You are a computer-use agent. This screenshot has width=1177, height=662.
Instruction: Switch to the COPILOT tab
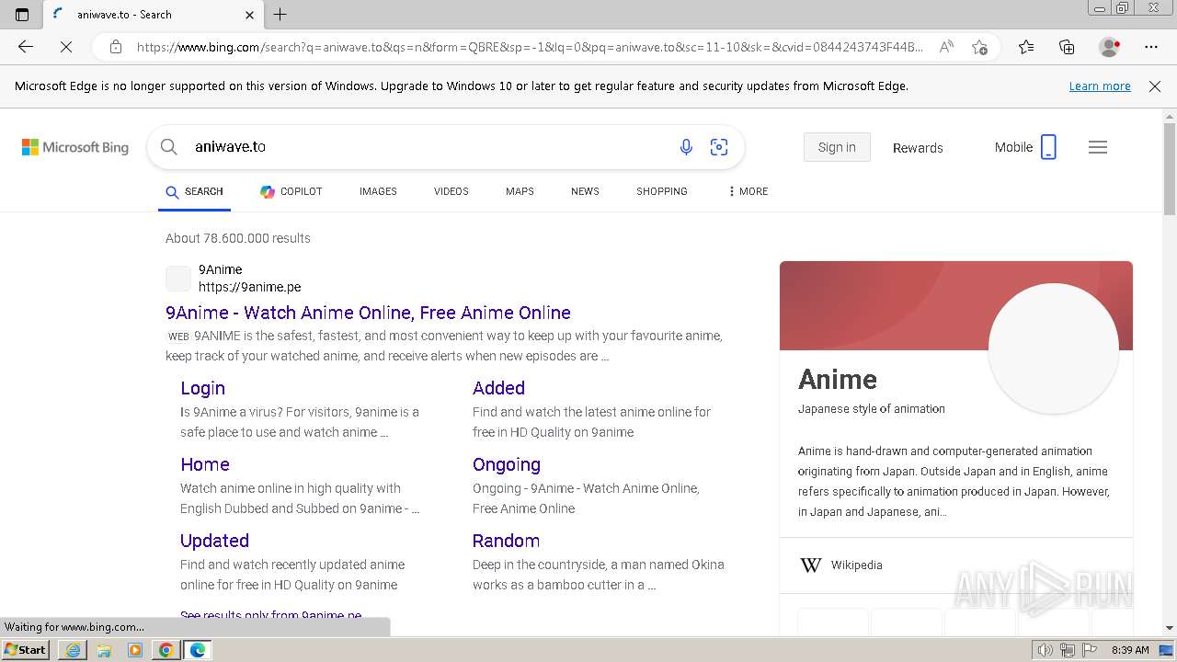point(291,191)
